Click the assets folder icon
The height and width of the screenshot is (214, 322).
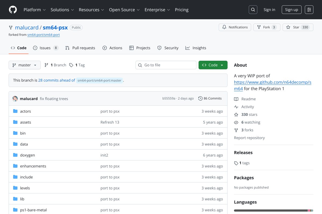(x=15, y=122)
